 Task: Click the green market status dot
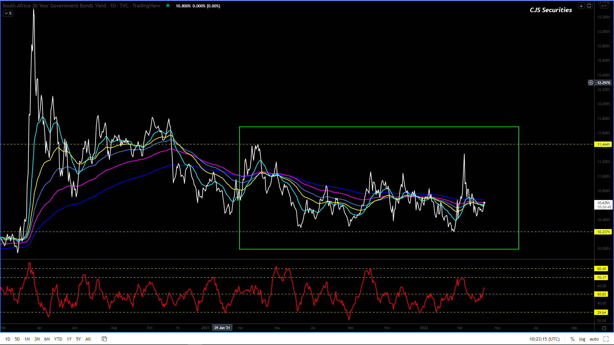(168, 6)
